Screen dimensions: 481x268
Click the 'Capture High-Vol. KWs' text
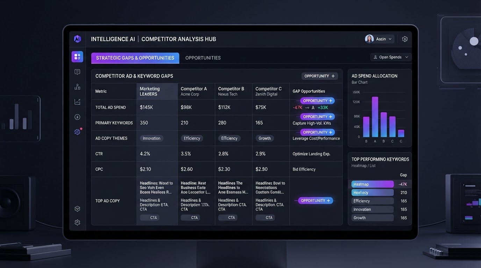pos(312,123)
